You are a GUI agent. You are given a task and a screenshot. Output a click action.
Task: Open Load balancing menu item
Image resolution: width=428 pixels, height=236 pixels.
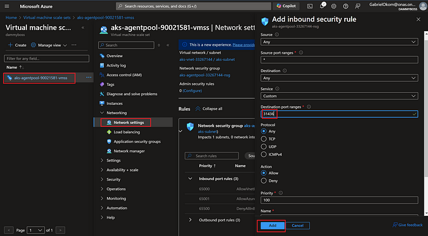(127, 132)
